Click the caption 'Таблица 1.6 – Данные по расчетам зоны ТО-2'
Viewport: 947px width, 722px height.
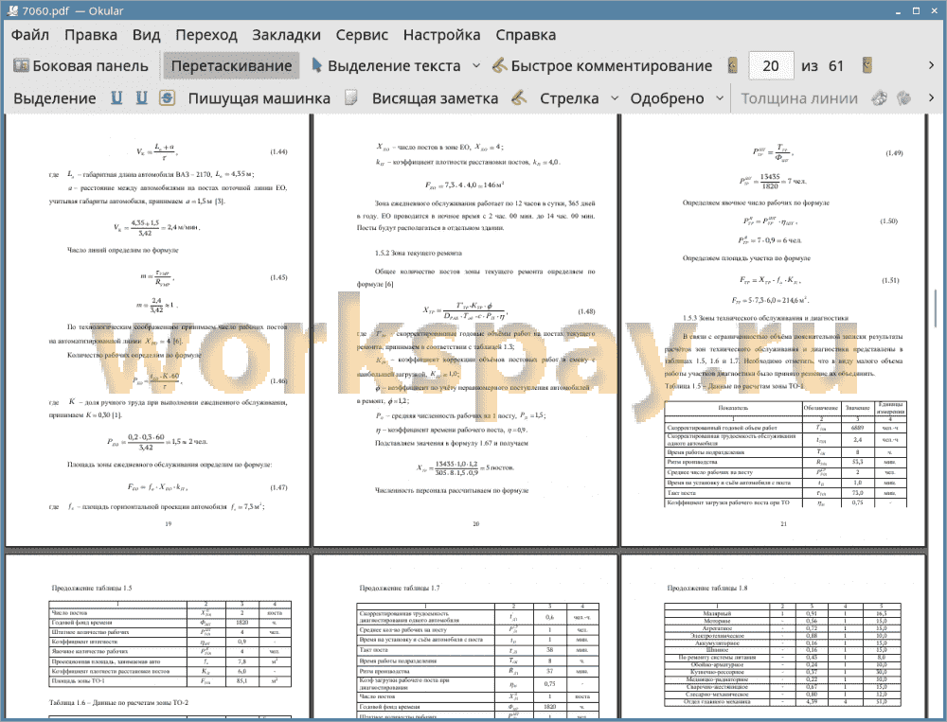point(118,703)
